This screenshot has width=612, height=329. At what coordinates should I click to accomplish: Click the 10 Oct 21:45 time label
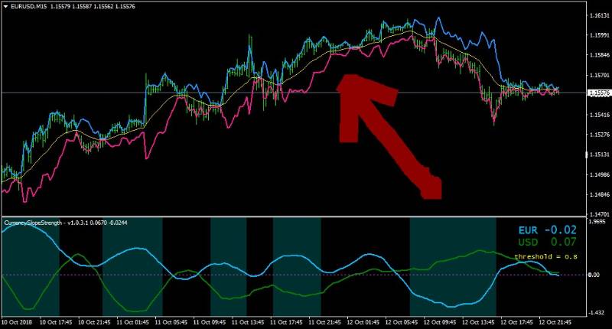tap(94, 322)
